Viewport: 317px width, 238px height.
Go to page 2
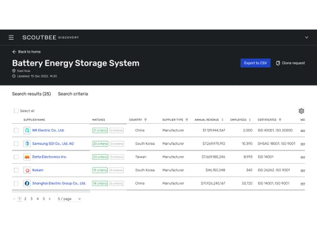point(25,199)
